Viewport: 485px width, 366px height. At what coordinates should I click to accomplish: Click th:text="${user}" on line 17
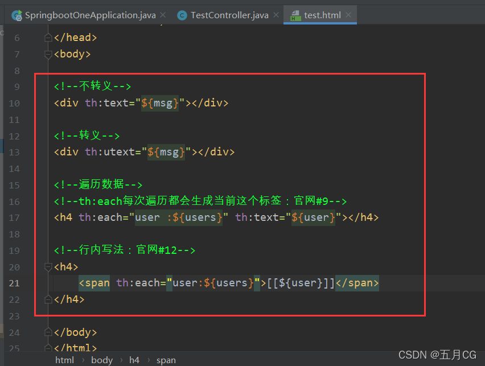pos(288,217)
